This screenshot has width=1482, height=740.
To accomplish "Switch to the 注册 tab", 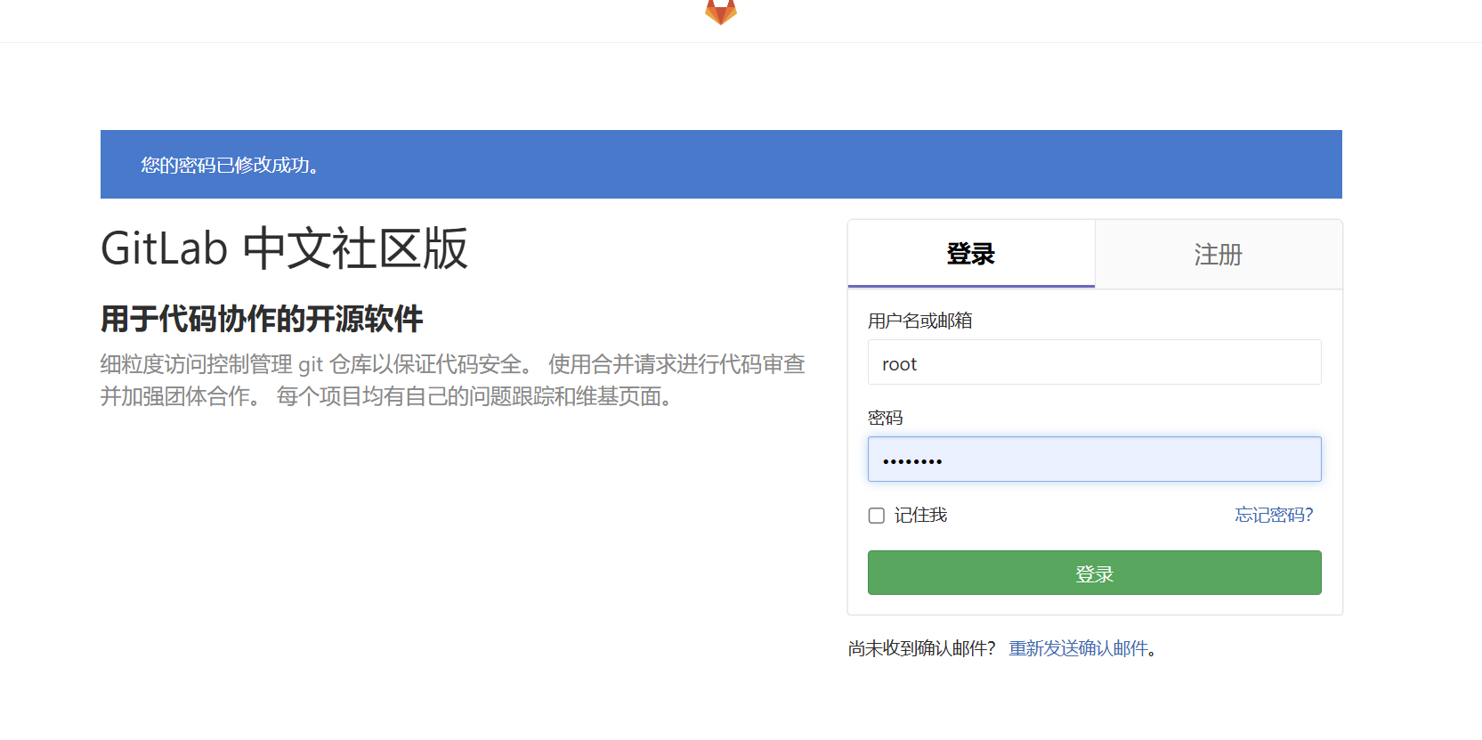I will [1219, 254].
